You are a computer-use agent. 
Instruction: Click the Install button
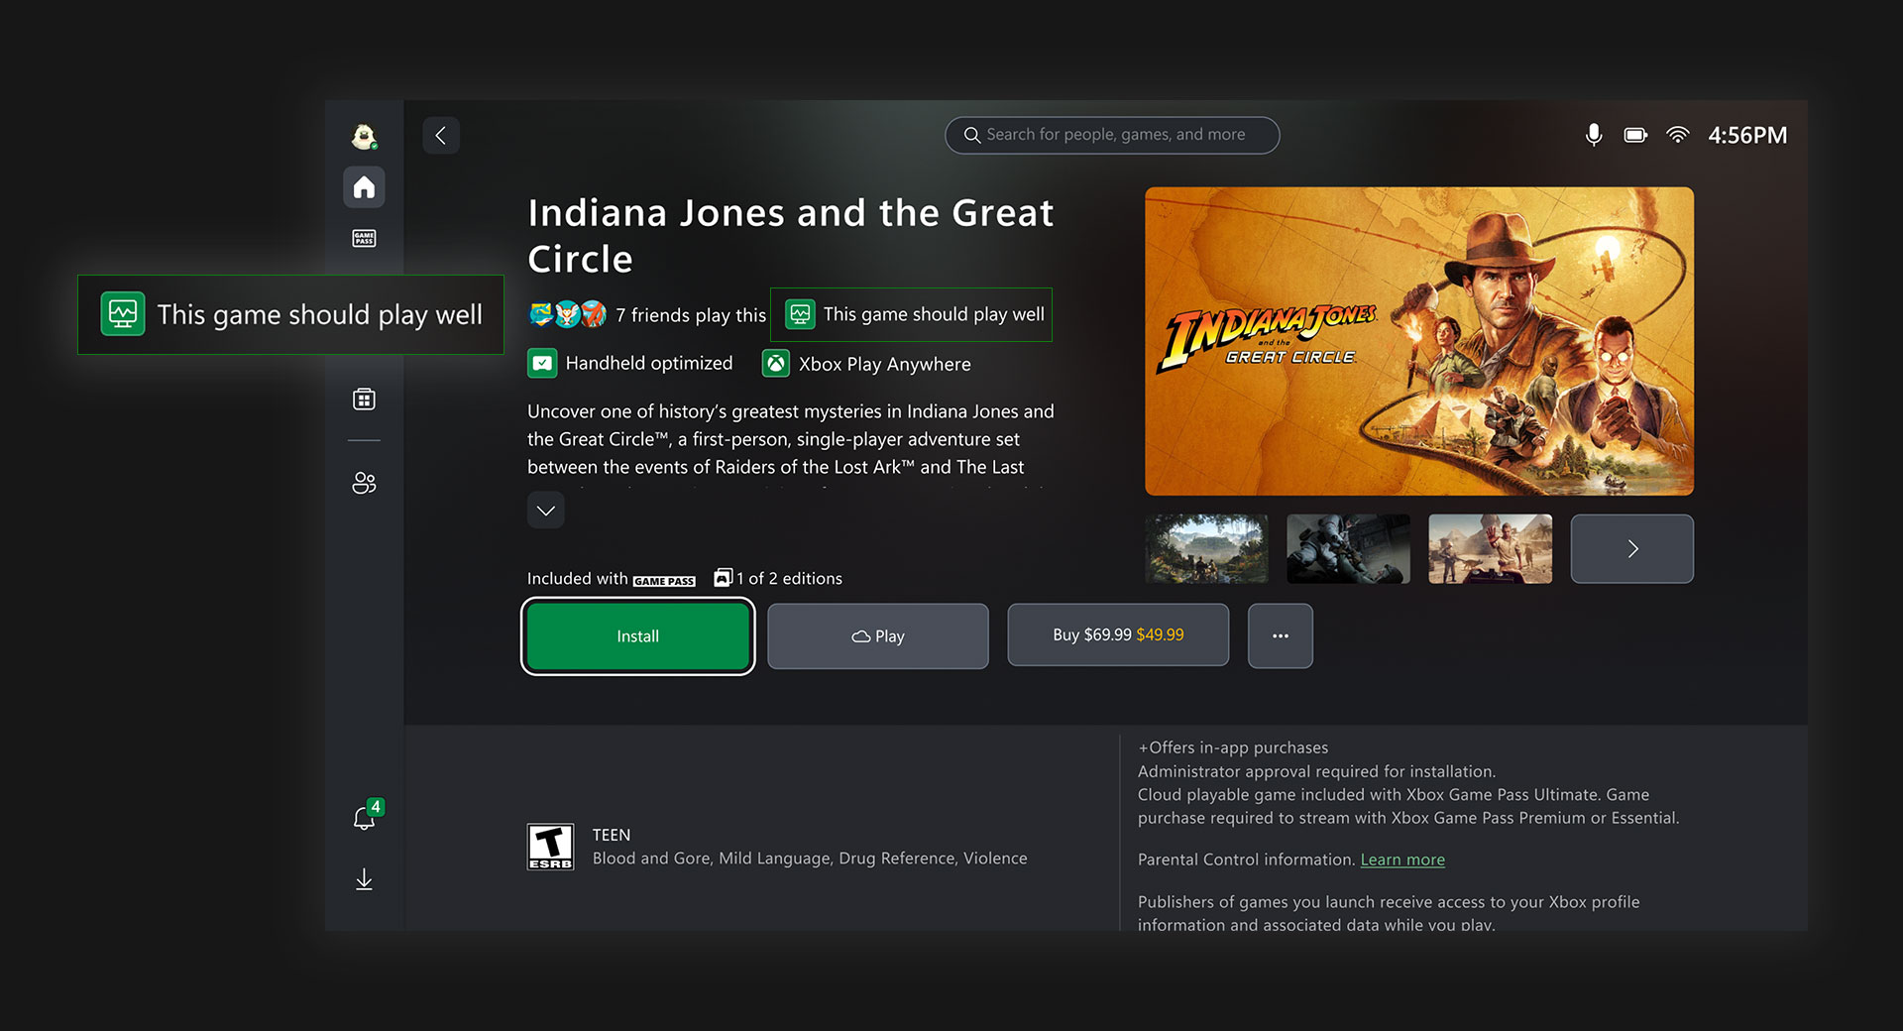637,635
